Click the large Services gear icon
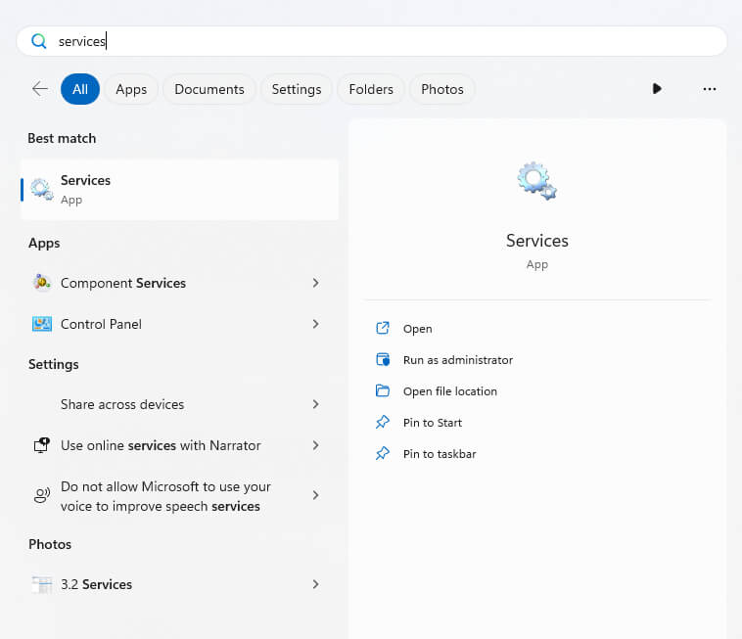The width and height of the screenshot is (742, 639). pos(536,182)
